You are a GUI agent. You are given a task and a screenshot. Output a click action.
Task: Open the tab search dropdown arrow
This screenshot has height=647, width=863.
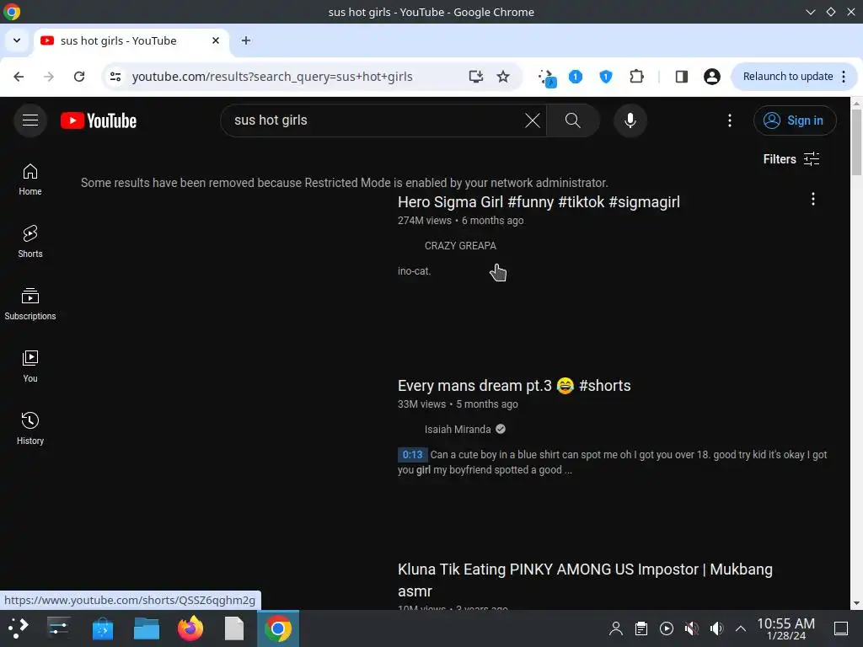(17, 40)
